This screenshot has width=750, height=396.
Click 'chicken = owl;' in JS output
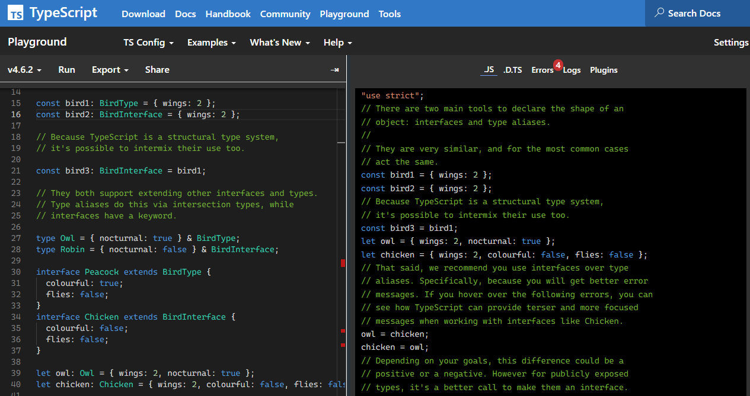pos(395,347)
